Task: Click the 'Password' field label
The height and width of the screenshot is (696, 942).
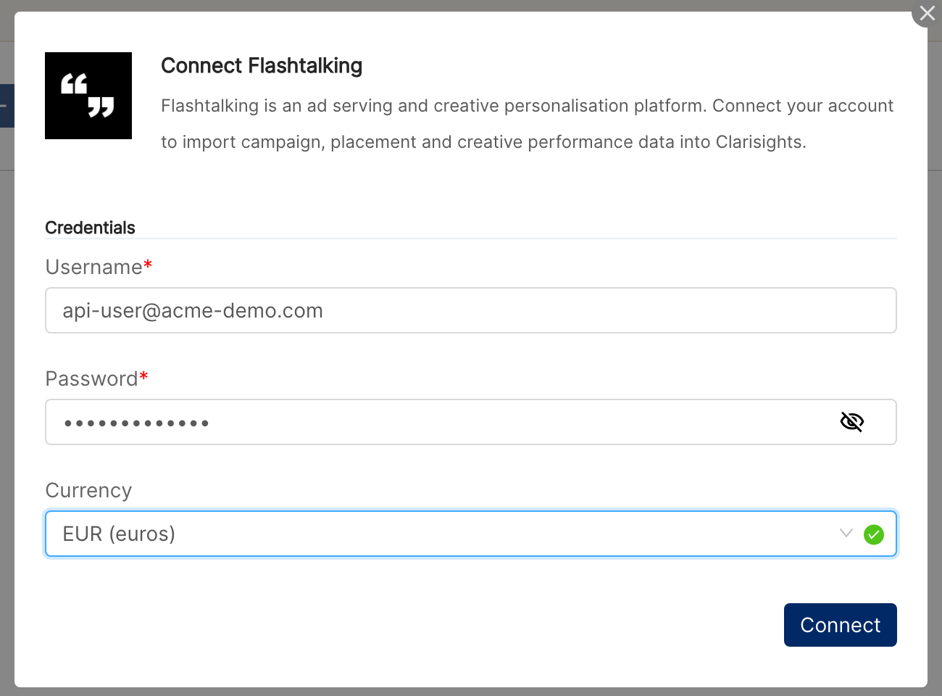Action: pos(91,378)
